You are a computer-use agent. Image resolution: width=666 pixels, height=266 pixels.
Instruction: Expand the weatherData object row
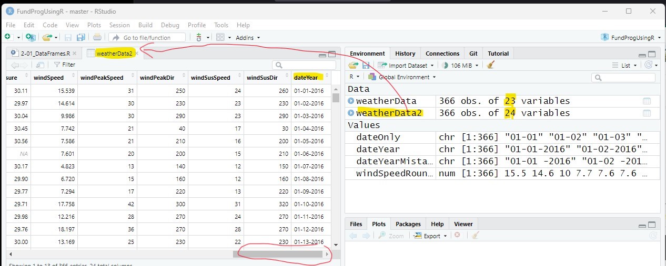[351, 101]
